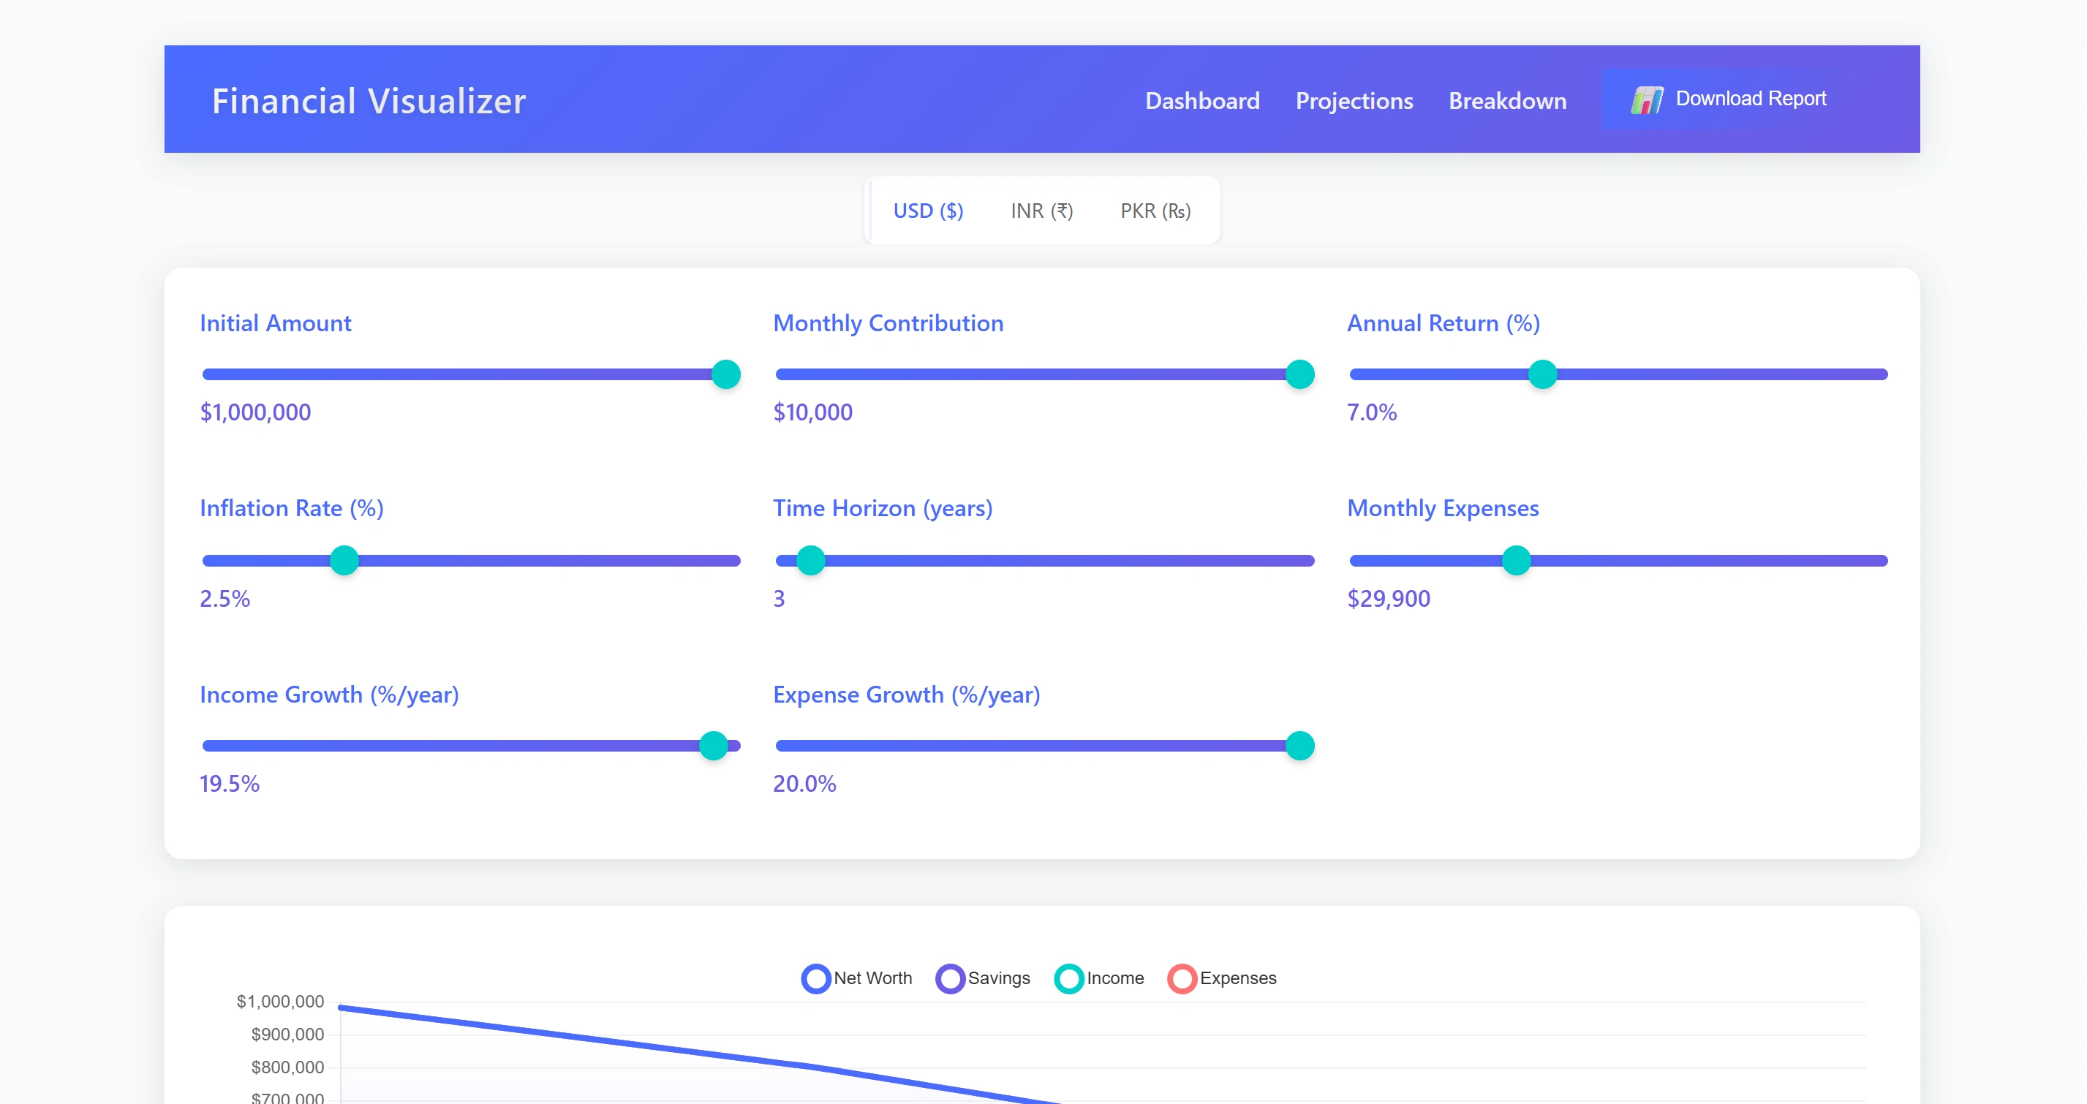2087x1104 pixels.
Task: Click the Annual Return slider thumb
Action: [x=1541, y=374]
